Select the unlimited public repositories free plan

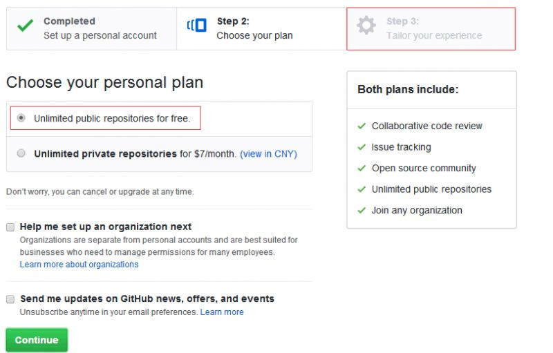[21, 117]
